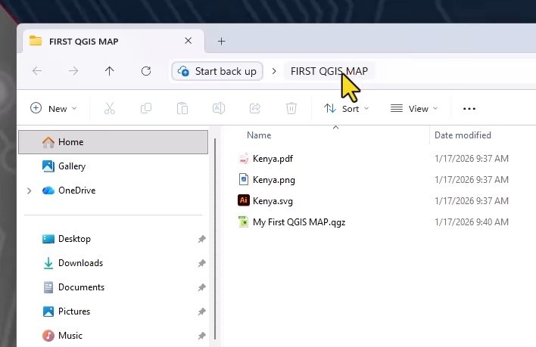
Task: Open a new File Explorer tab
Action: (222, 42)
